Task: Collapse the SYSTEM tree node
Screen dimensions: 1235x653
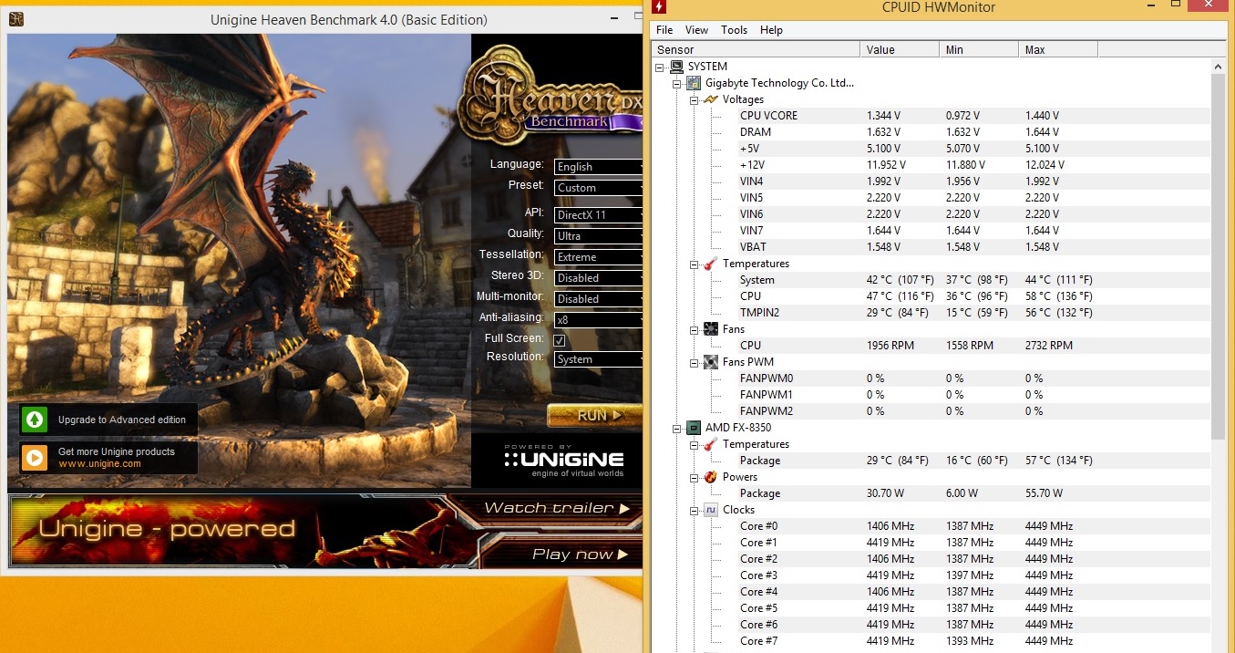Action: pyautogui.click(x=660, y=67)
